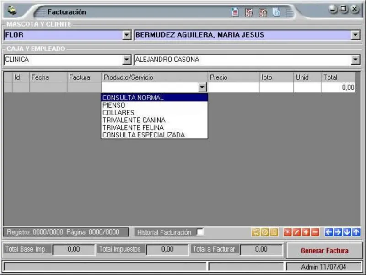Open the client BERMUDEZ AGUILERA dropdown arrow
The width and height of the screenshot is (366, 275).
point(355,35)
